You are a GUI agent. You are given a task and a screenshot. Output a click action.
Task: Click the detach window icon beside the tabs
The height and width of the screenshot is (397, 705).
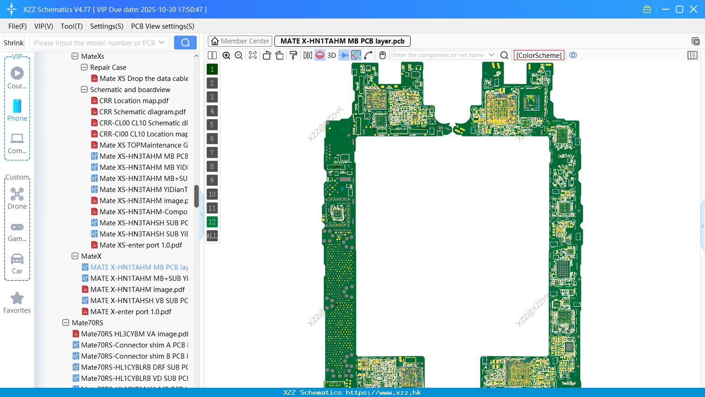point(695,41)
